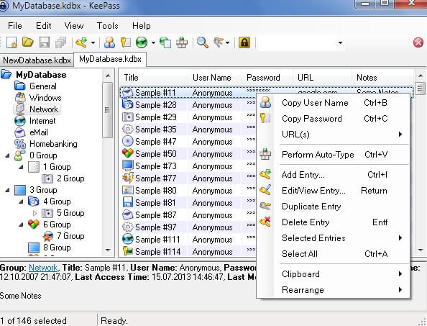The image size is (427, 326).
Task: Click the Lock Workspace padlock icon
Action: click(x=244, y=42)
